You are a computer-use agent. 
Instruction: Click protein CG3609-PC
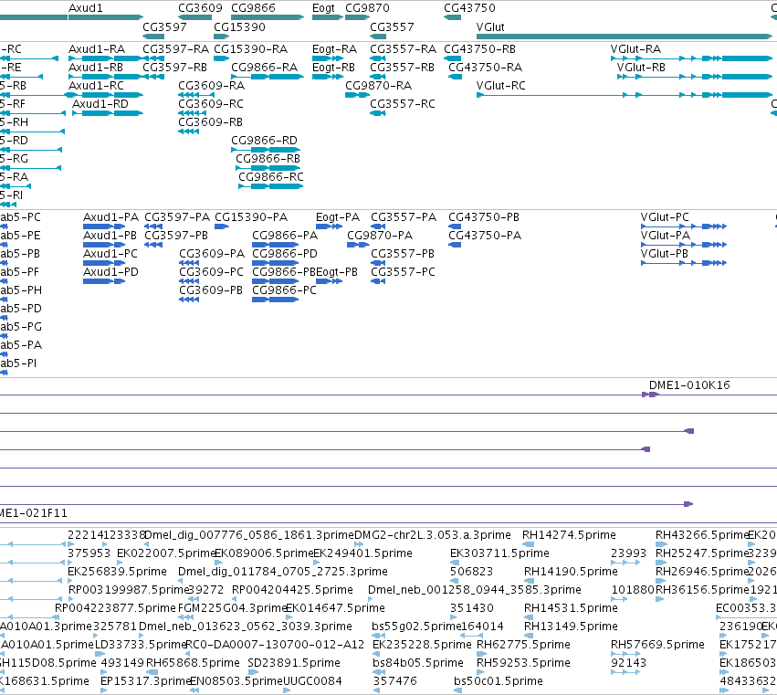pos(212,271)
